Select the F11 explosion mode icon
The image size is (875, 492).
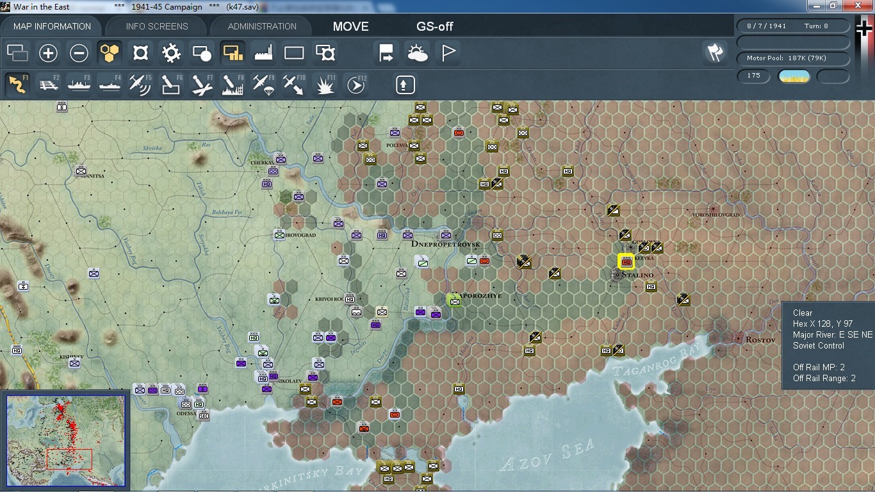coord(325,85)
